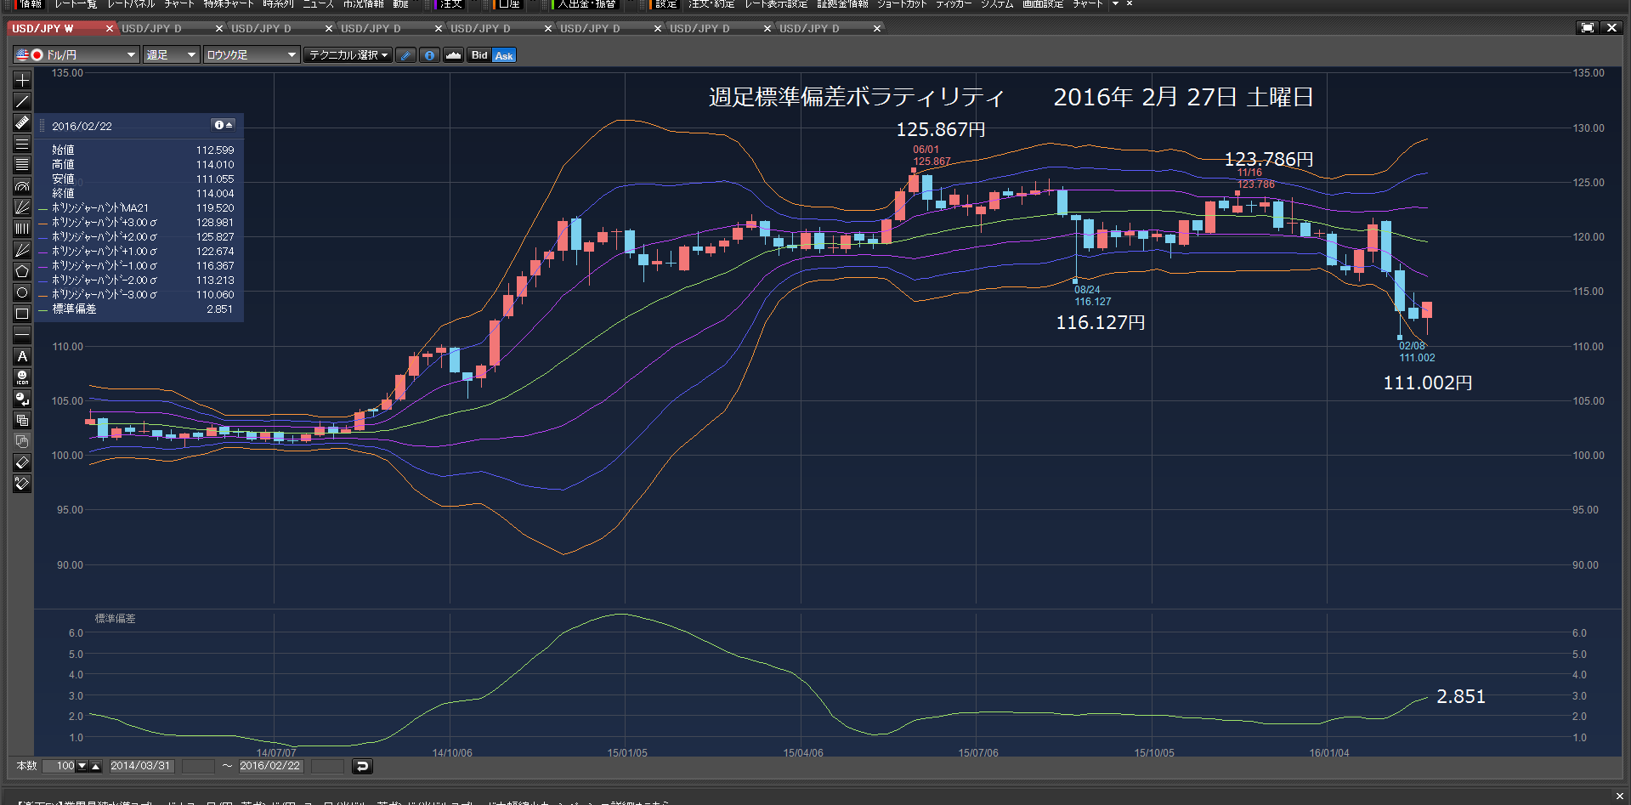The width and height of the screenshot is (1631, 805).
Task: Click the copy drawing objects tool
Action: 22,420
